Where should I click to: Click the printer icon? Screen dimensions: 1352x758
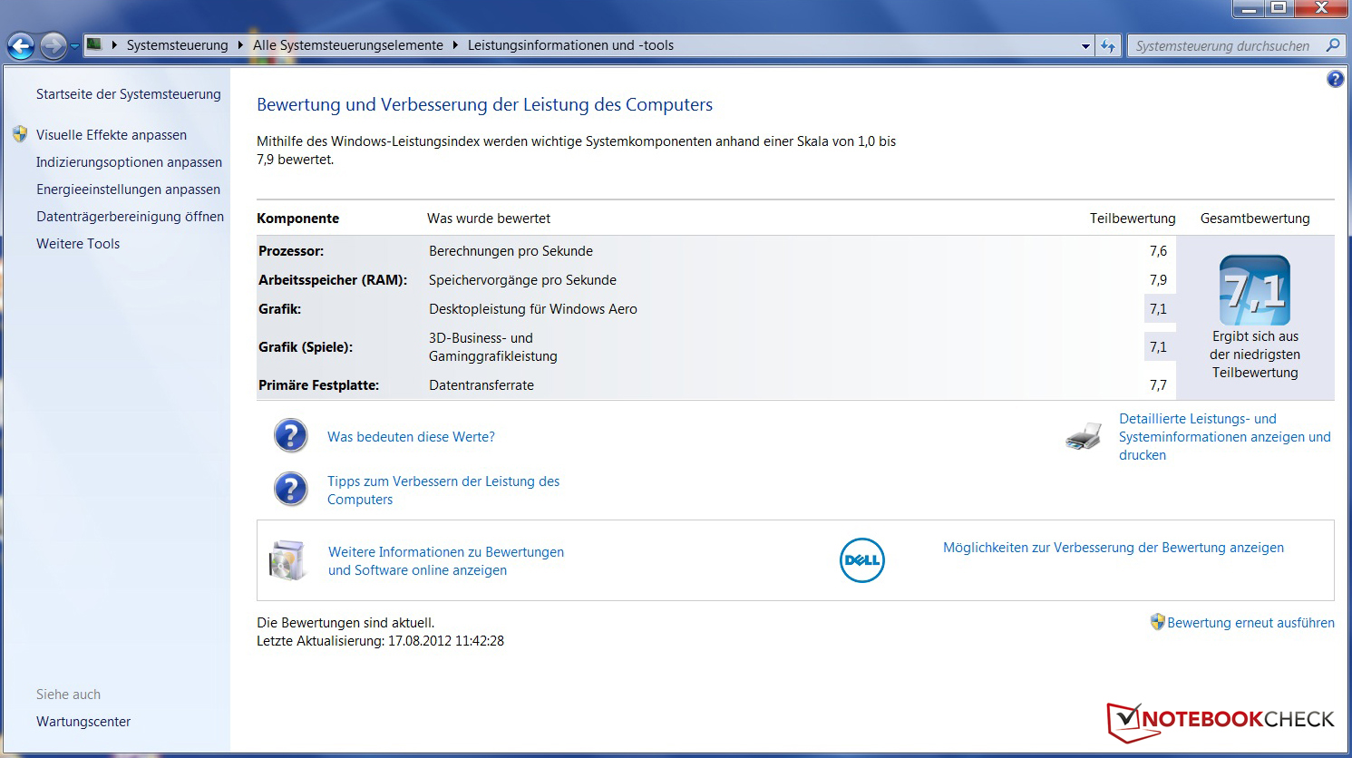[x=1084, y=436]
